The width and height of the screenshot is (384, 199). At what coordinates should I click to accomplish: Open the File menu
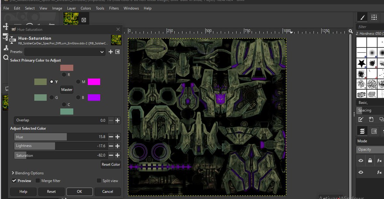[6, 8]
